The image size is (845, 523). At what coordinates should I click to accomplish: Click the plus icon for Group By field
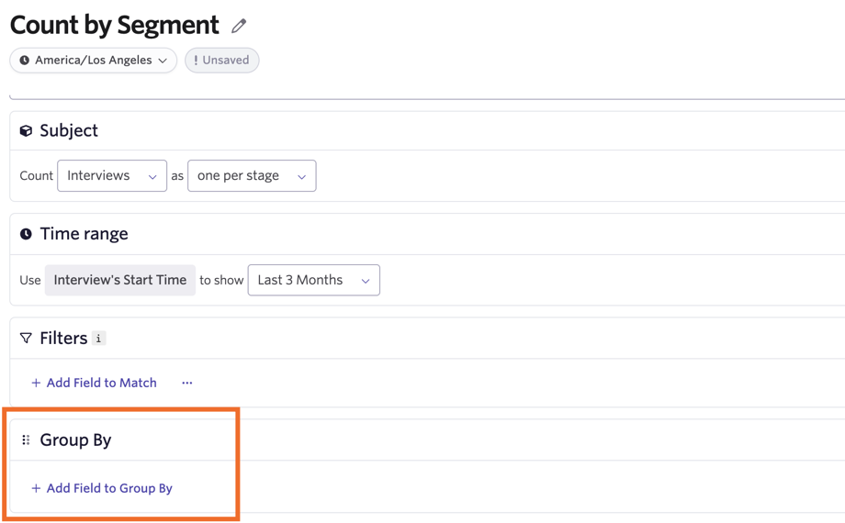(36, 488)
